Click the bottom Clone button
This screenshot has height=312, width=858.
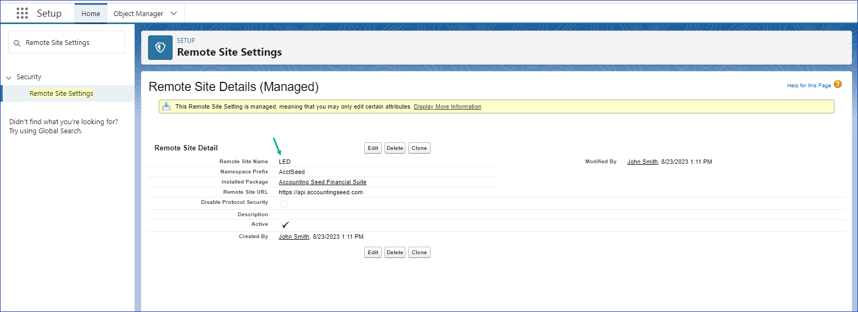419,253
